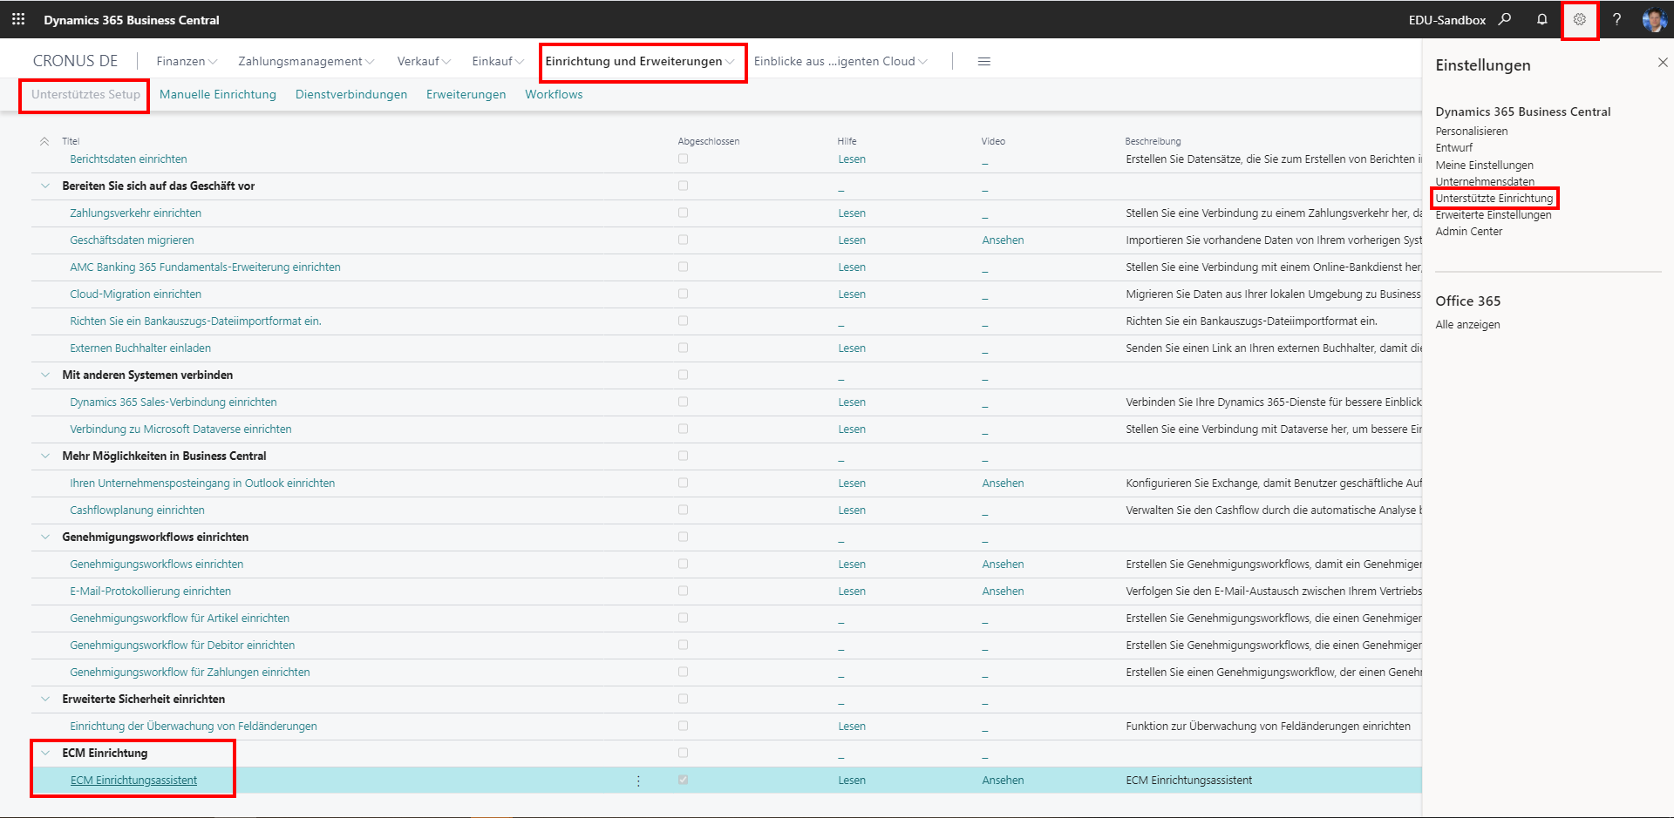Image resolution: width=1674 pixels, height=818 pixels.
Task: Open Unterstützte Einrichtung in settings
Action: click(1494, 198)
